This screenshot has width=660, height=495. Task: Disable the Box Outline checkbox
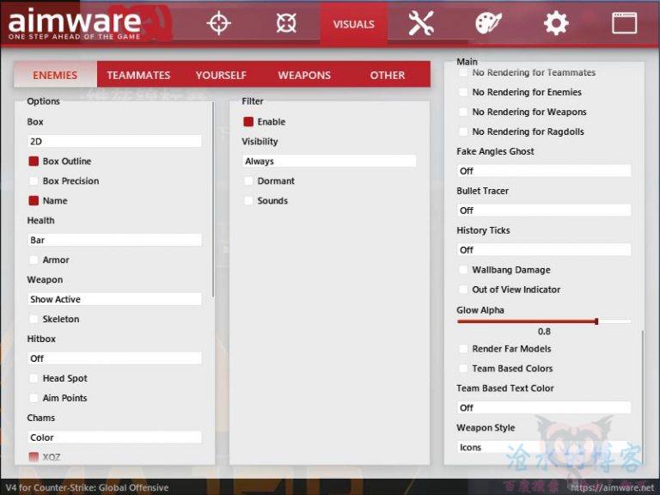coord(34,162)
